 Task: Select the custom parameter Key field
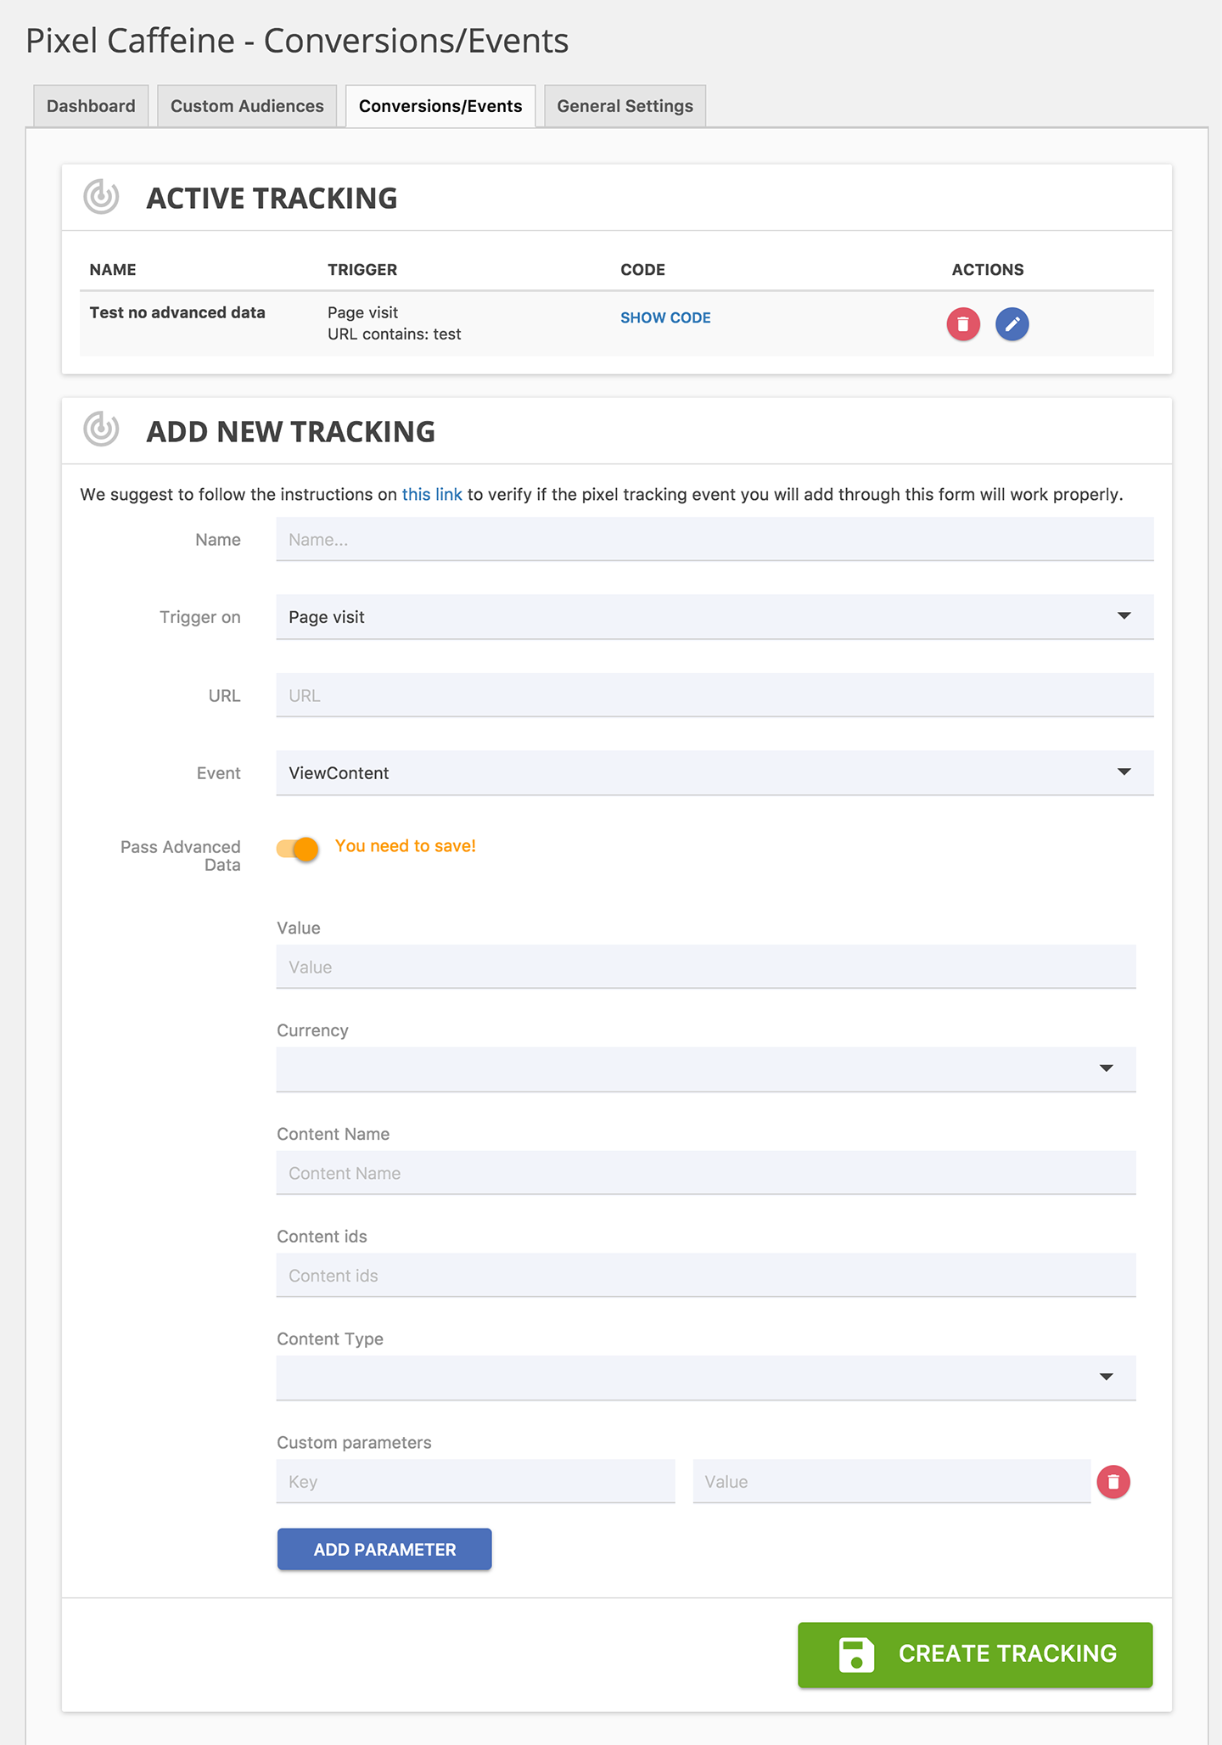475,1482
